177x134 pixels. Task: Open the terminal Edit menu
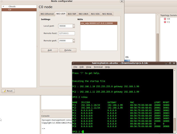(82, 67)
